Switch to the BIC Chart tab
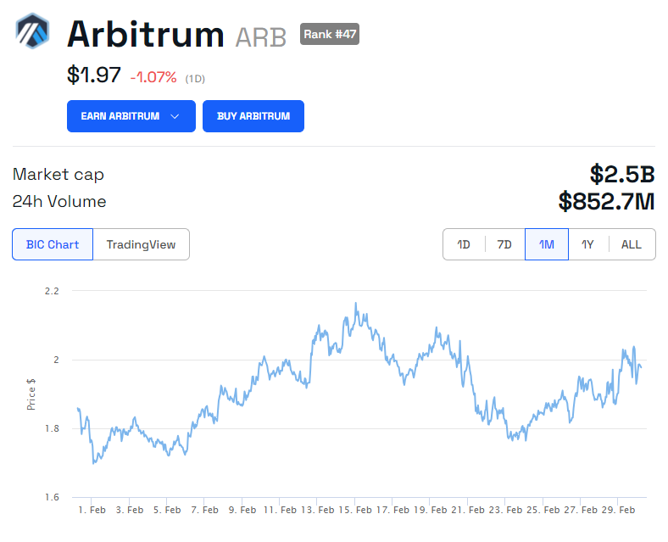Screen dimensions: 668x542 (53, 244)
